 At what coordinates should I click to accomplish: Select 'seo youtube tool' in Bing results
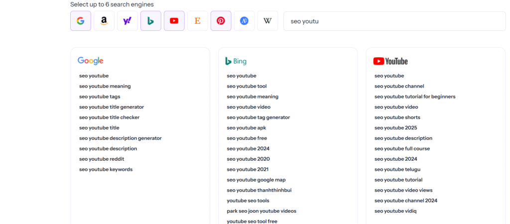coord(247,86)
